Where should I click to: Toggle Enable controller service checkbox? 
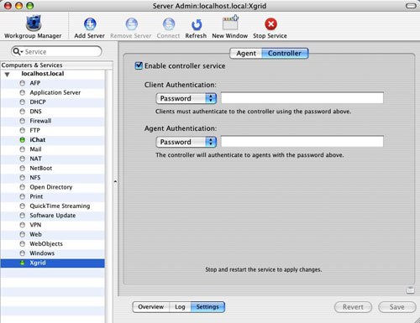point(139,65)
